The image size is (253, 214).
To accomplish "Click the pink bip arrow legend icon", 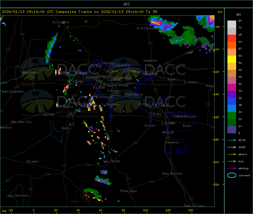I will tap(232, 161).
